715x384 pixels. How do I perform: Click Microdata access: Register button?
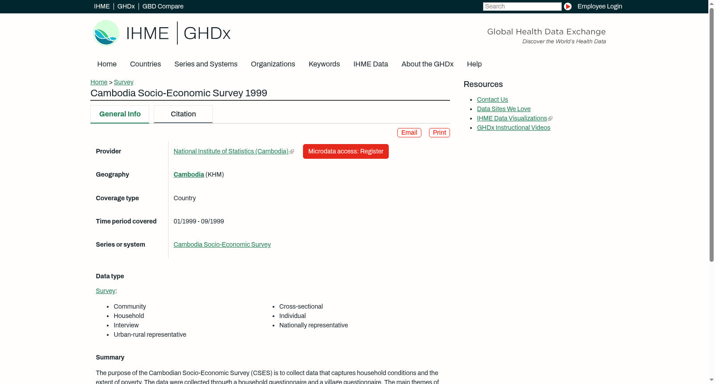point(346,151)
